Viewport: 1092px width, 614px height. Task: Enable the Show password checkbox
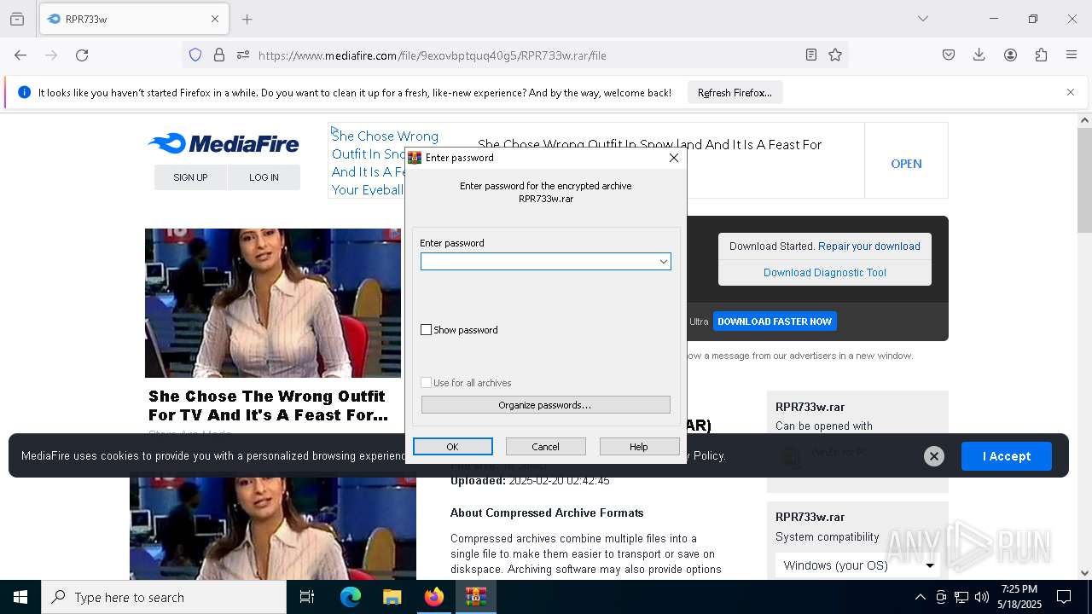(427, 330)
